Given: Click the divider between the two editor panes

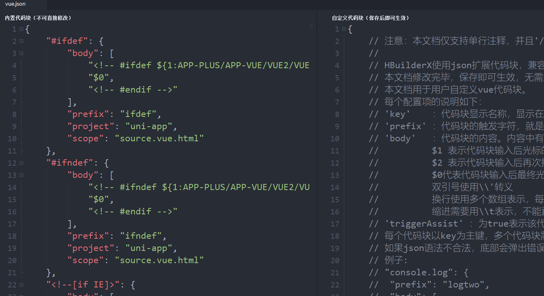Looking at the screenshot, I should tap(317, 154).
